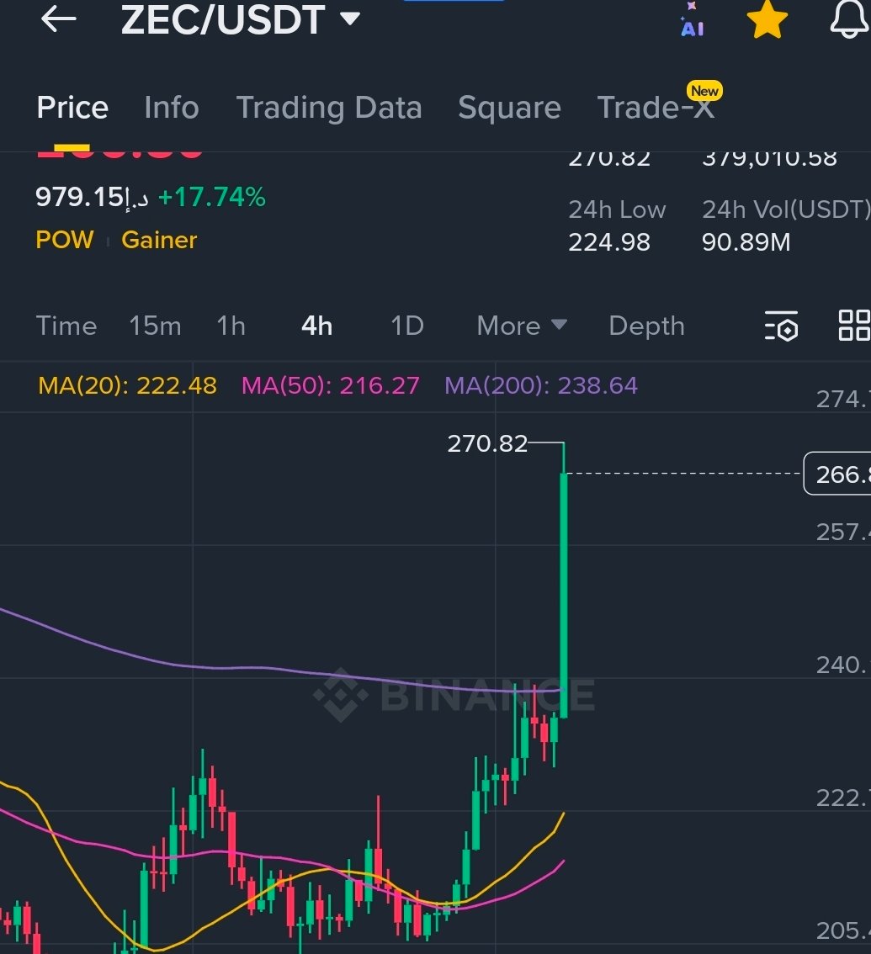Tap the 24h Vol(USDT) value 90.89M
This screenshot has width=871, height=954.
pyautogui.click(x=746, y=243)
